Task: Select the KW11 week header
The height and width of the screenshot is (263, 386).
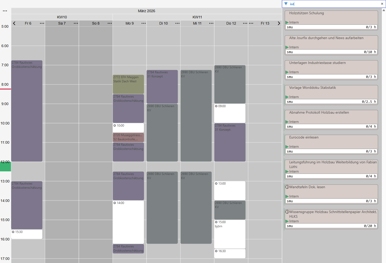Action: [x=197, y=17]
